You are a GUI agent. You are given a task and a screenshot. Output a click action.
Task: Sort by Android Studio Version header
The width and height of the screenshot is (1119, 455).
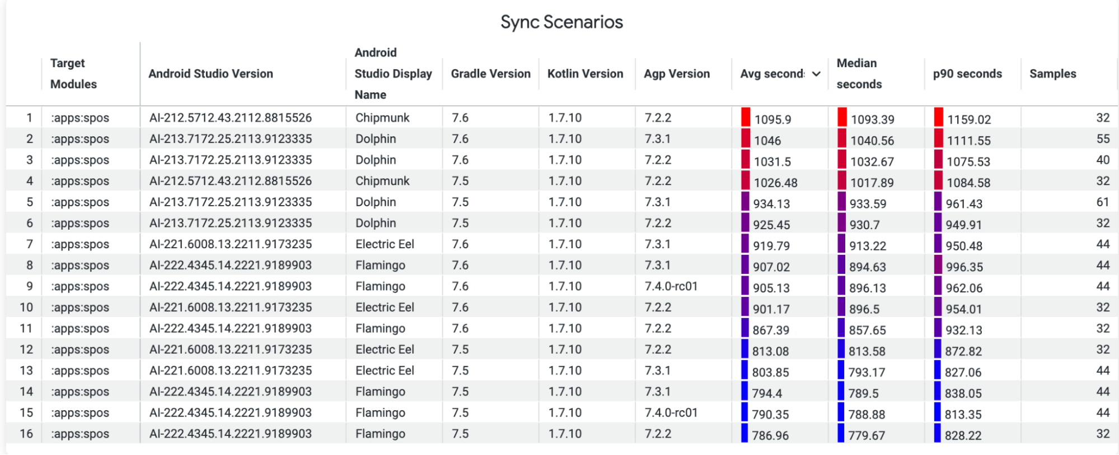210,74
